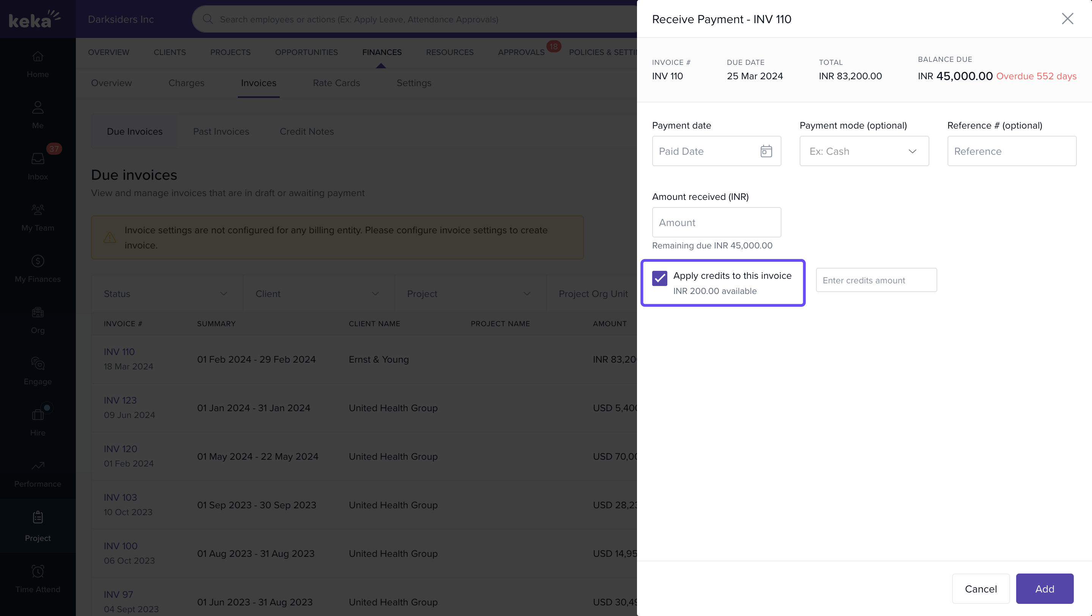Go to the Home sidebar icon

pos(38,57)
